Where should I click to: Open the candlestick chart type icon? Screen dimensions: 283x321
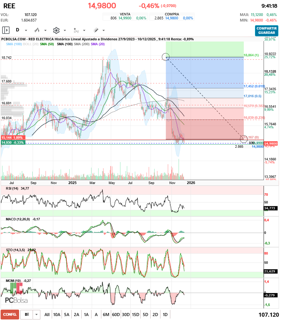click(x=37, y=30)
